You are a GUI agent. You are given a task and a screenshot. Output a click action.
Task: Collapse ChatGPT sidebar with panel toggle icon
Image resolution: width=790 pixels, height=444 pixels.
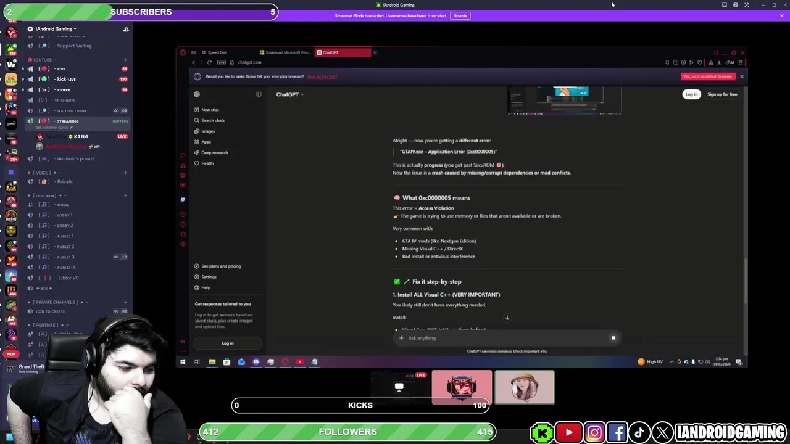click(x=259, y=94)
